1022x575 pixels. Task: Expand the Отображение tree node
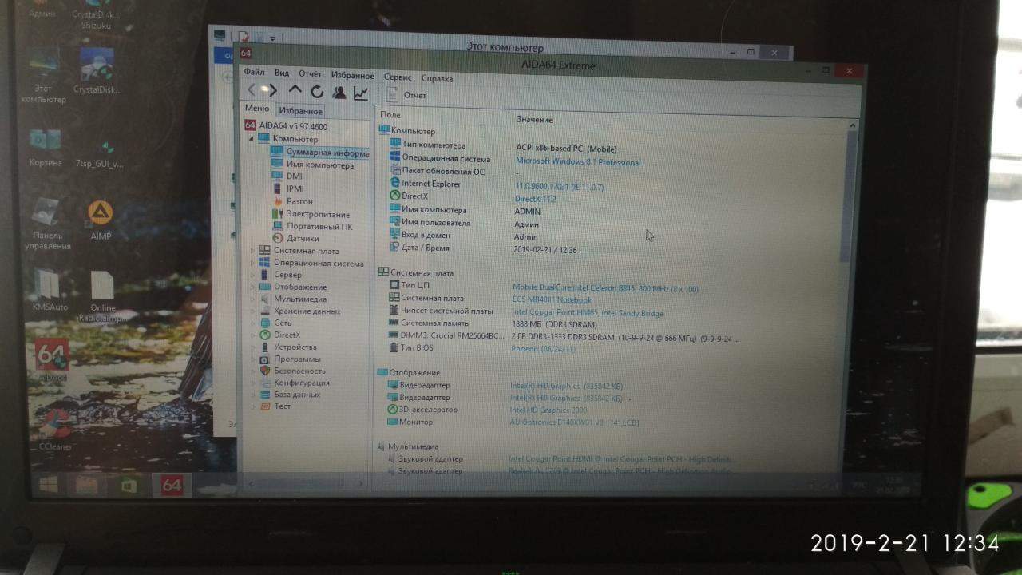pyautogui.click(x=254, y=287)
